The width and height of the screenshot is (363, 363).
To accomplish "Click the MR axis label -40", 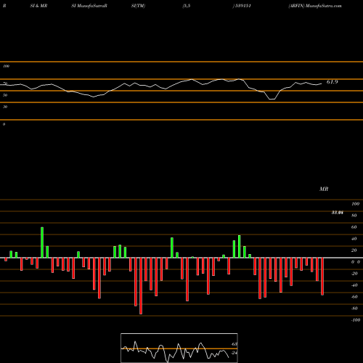I will pyautogui.click(x=354, y=285).
